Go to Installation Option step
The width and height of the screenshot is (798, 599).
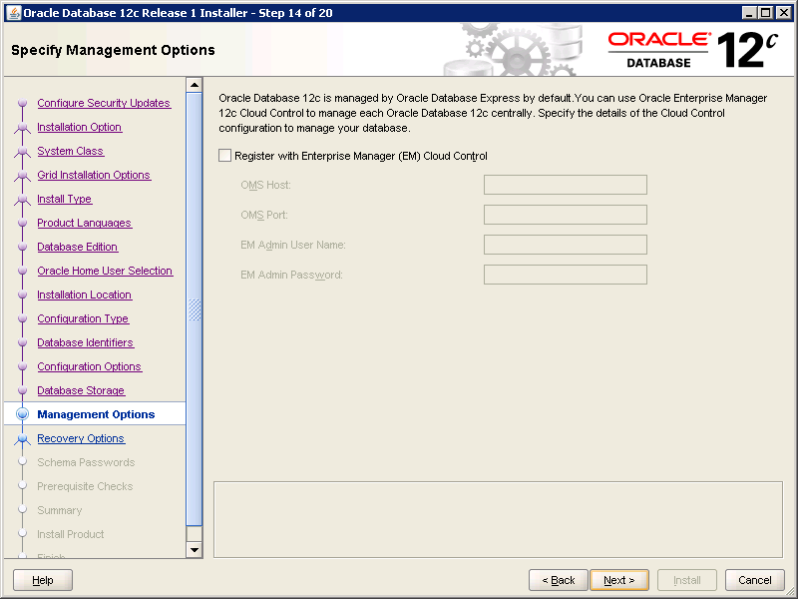point(80,127)
